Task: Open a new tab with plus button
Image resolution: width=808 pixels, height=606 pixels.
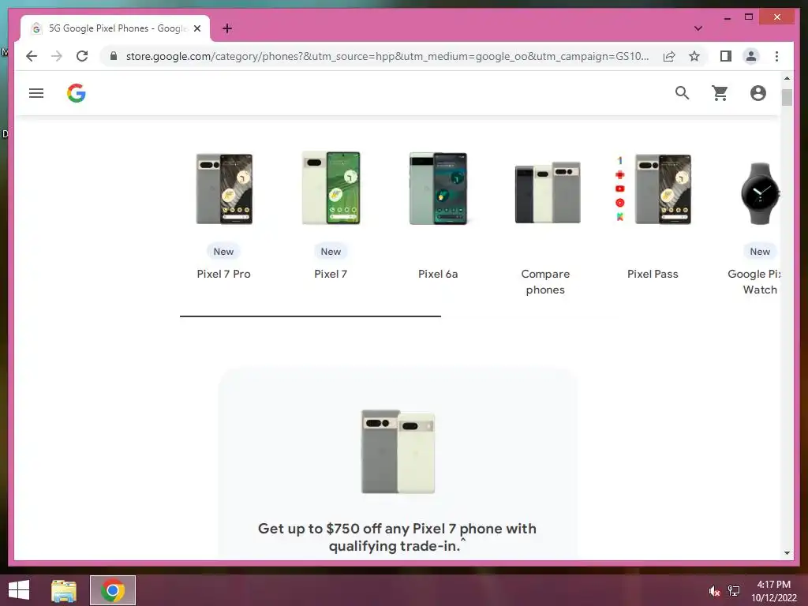Action: (227, 28)
